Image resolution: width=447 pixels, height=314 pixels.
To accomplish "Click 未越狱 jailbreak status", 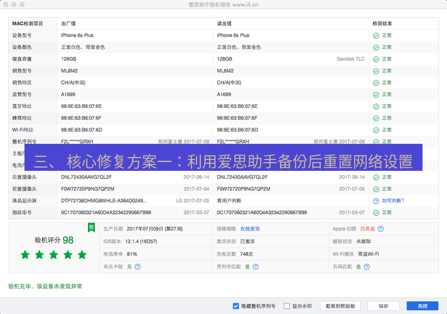I will tap(364, 241).
